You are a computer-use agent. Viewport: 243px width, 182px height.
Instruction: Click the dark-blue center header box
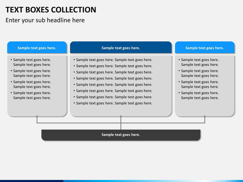click(x=121, y=48)
